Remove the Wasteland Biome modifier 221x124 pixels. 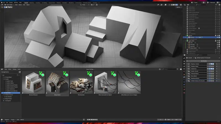pyautogui.click(x=217, y=79)
